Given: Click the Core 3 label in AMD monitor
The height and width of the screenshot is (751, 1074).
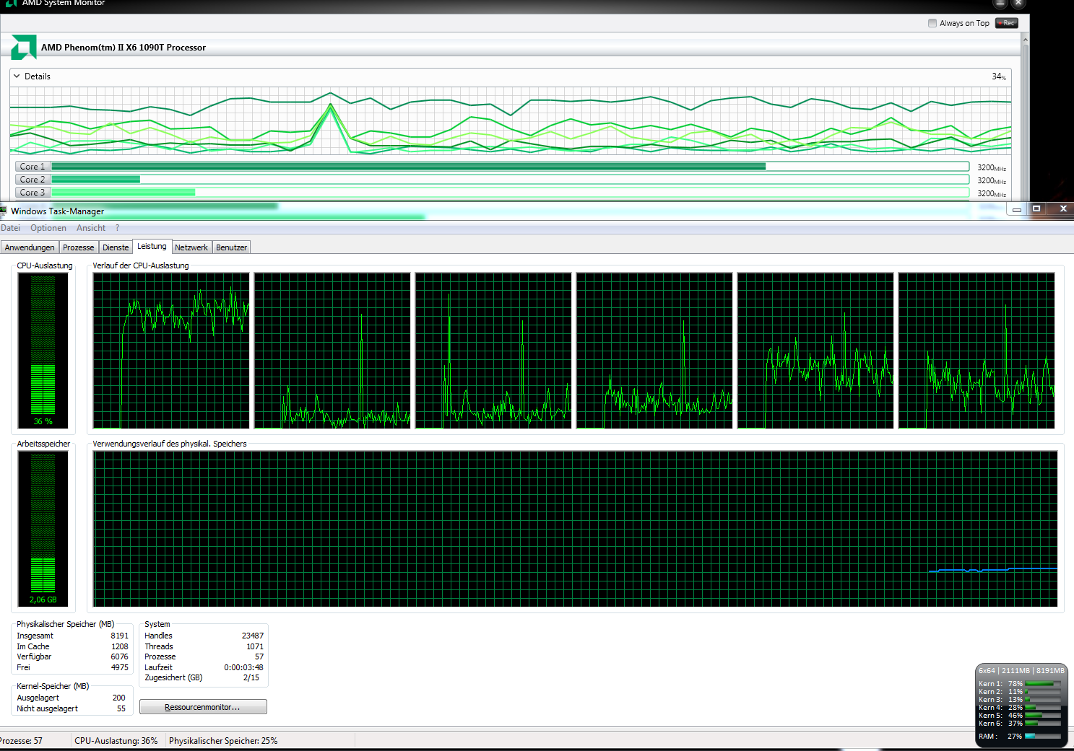Looking at the screenshot, I should pos(33,193).
